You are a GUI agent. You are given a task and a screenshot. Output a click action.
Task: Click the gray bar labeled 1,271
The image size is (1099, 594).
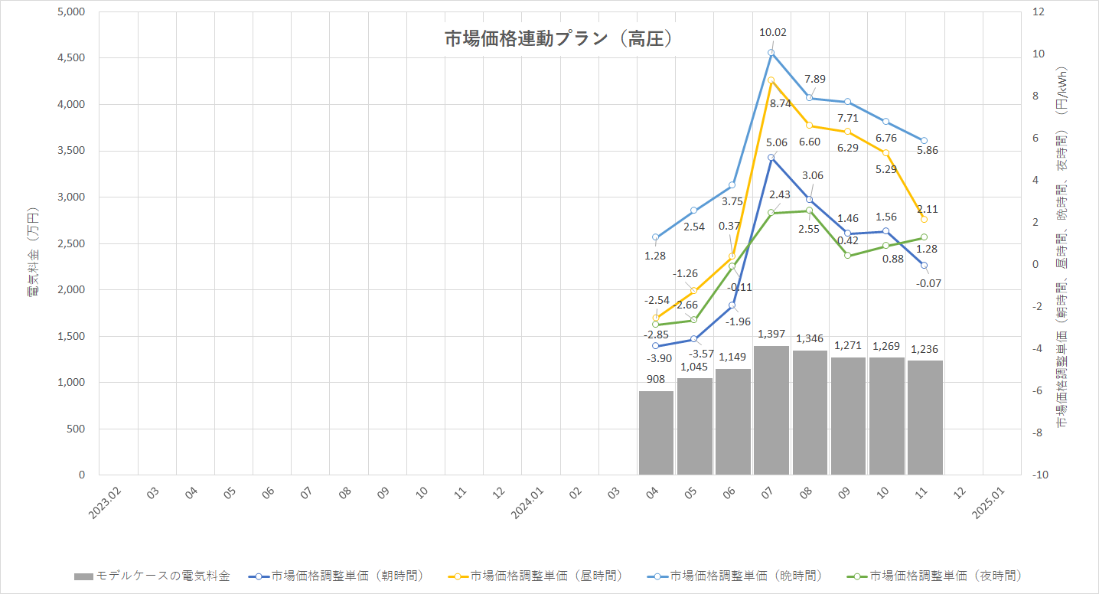click(x=848, y=416)
